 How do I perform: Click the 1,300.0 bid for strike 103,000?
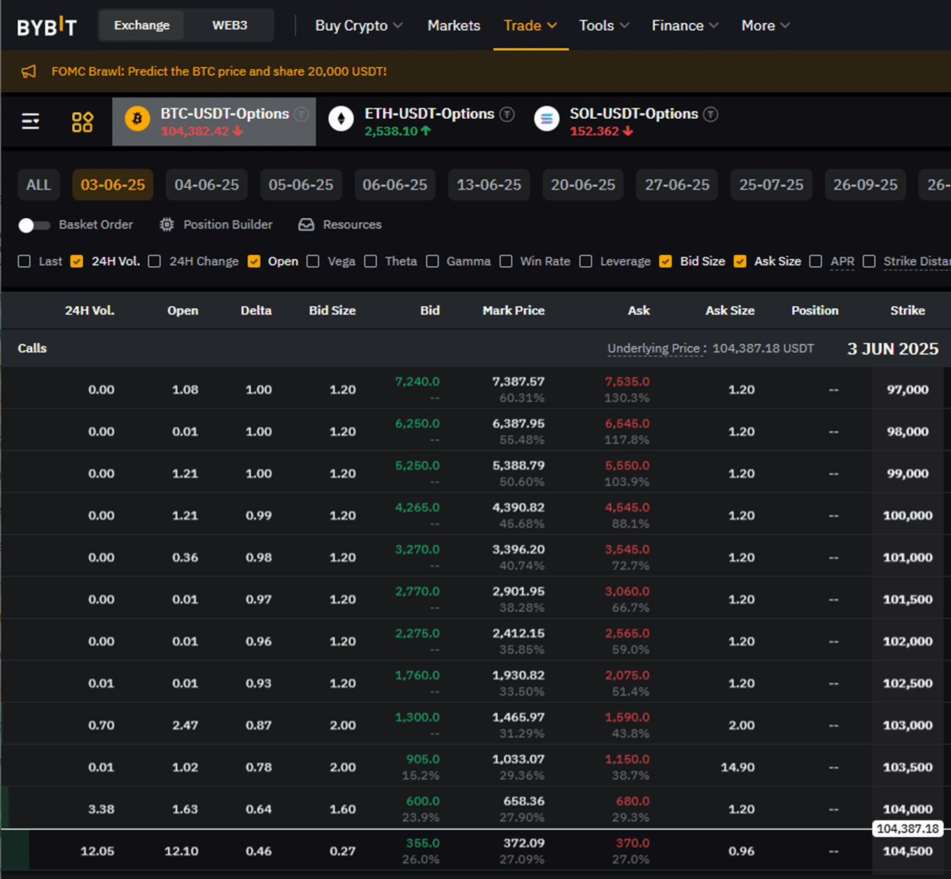pos(417,717)
